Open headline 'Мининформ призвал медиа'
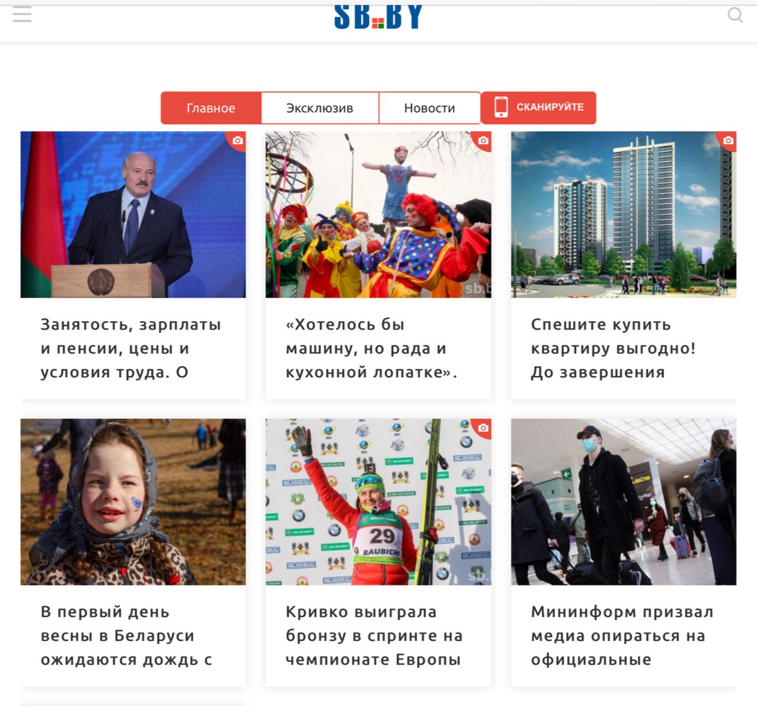757x706 pixels. tap(622, 636)
